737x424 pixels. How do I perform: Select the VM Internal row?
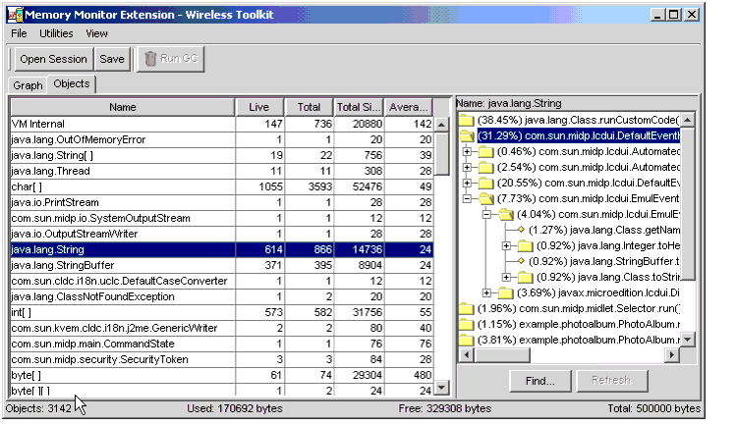[221, 124]
